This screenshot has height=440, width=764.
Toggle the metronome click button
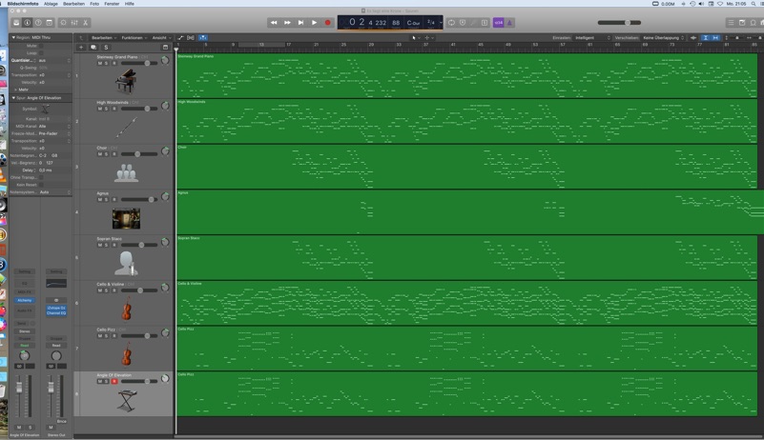click(509, 23)
